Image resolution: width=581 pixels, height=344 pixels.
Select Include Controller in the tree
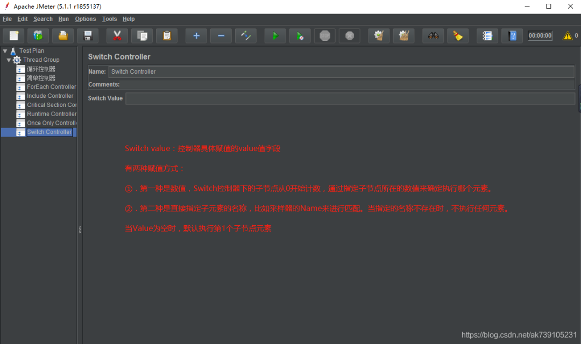coord(50,96)
